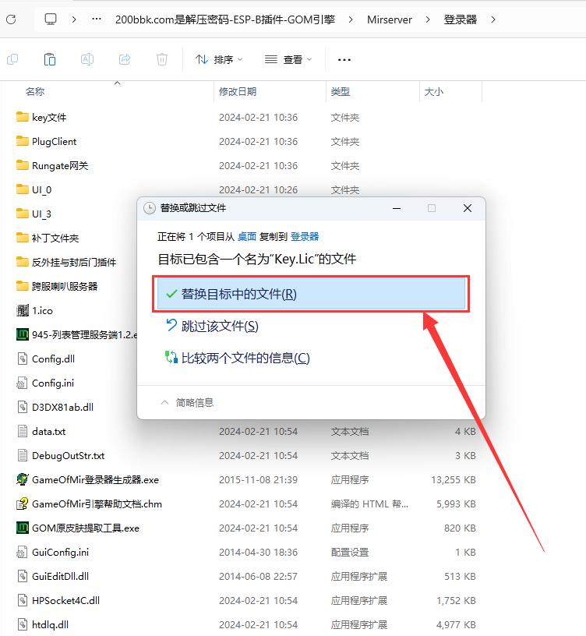The height and width of the screenshot is (636, 586).
Task: Sort by 修改日期 column header
Action: (x=238, y=92)
